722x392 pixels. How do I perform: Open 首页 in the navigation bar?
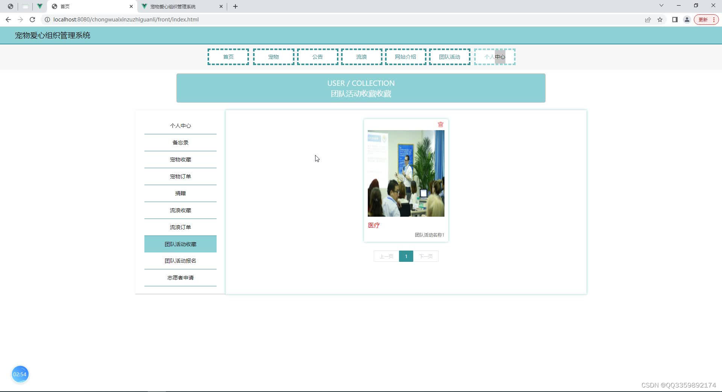228,57
